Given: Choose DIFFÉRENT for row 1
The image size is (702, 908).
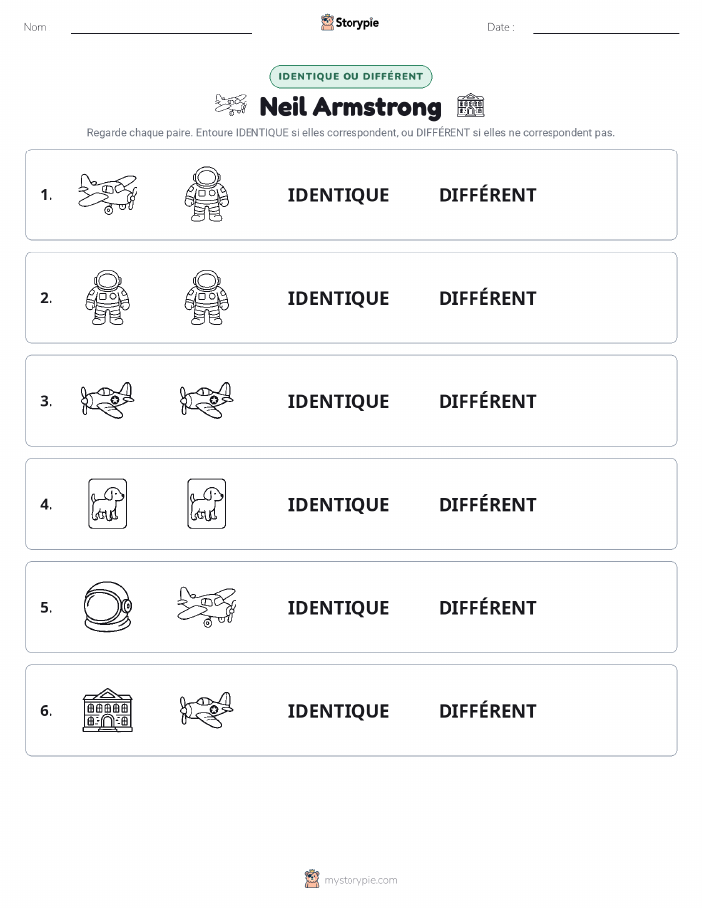Looking at the screenshot, I should [x=487, y=195].
